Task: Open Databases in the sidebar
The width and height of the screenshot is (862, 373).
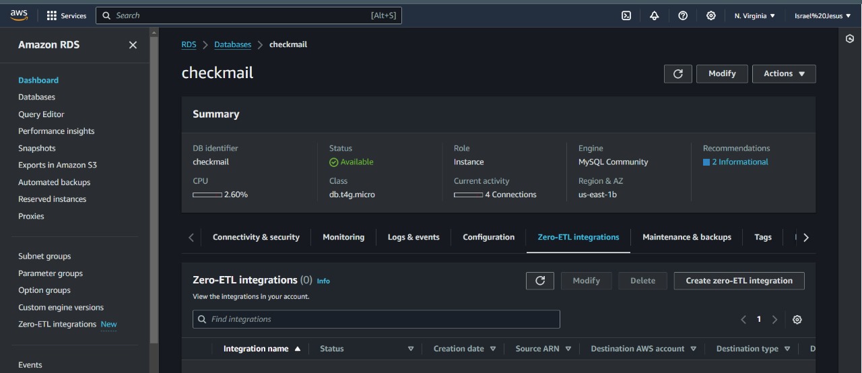Action: pos(37,97)
